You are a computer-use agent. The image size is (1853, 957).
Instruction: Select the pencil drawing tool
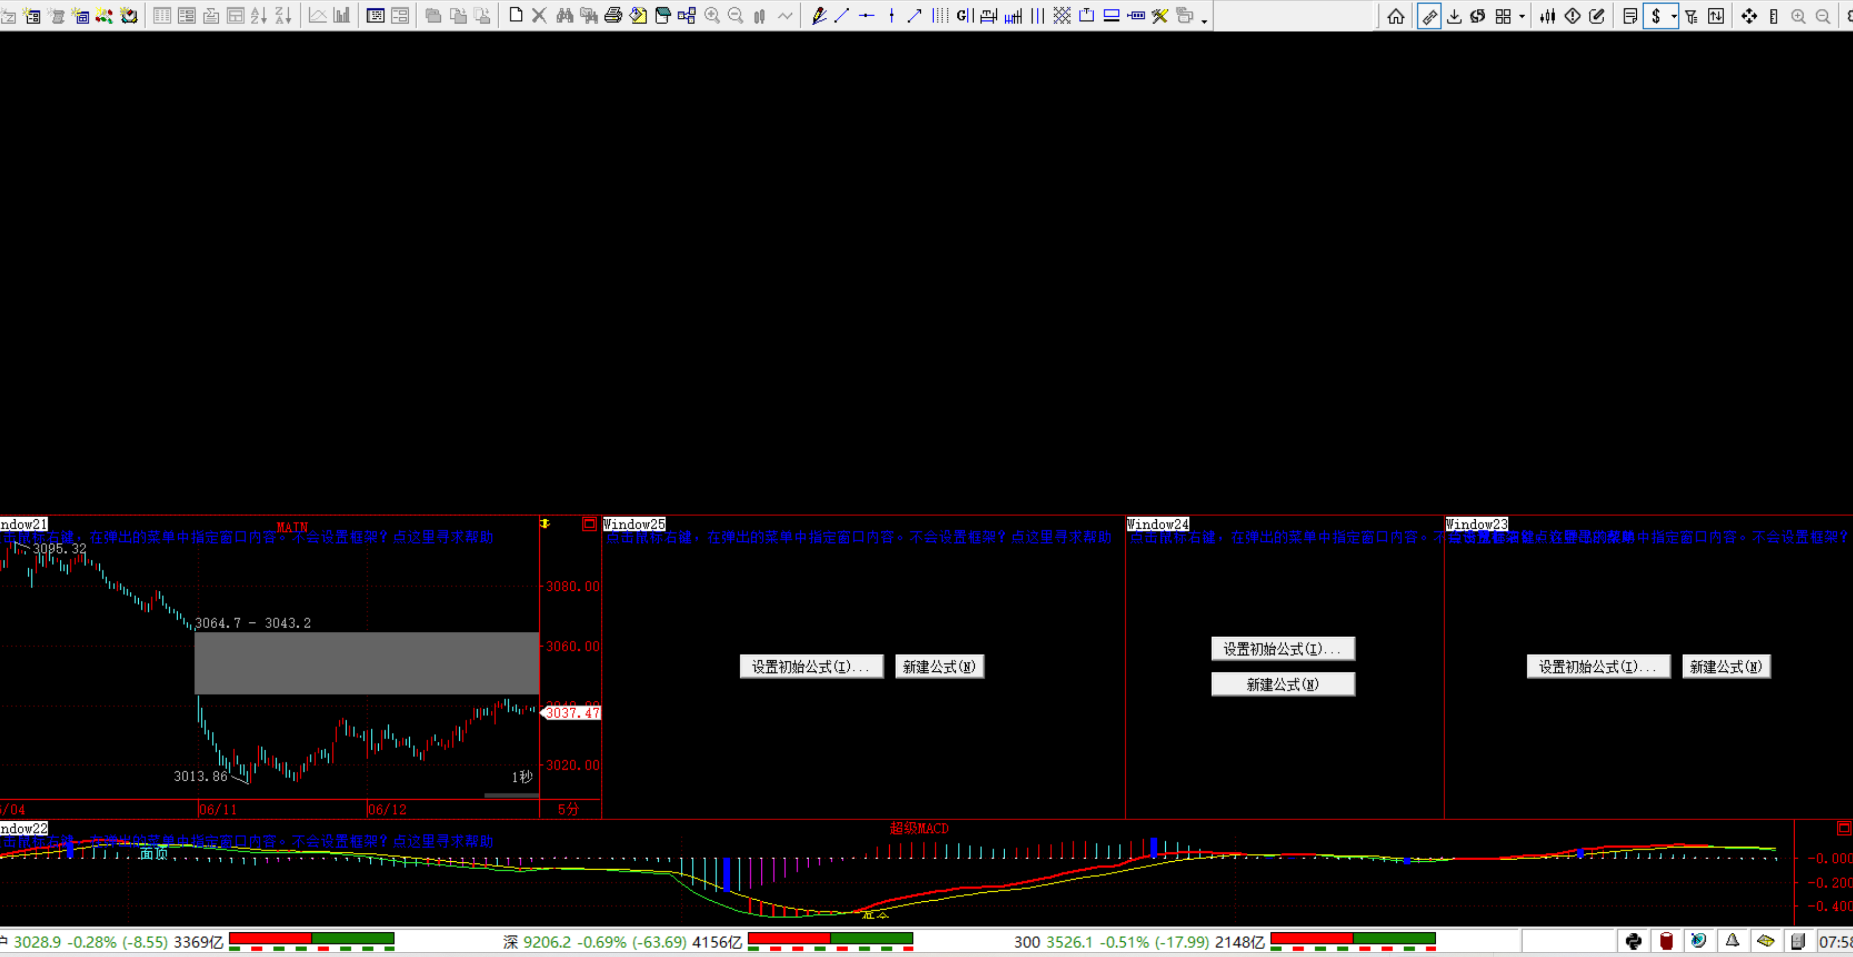pyautogui.click(x=819, y=16)
